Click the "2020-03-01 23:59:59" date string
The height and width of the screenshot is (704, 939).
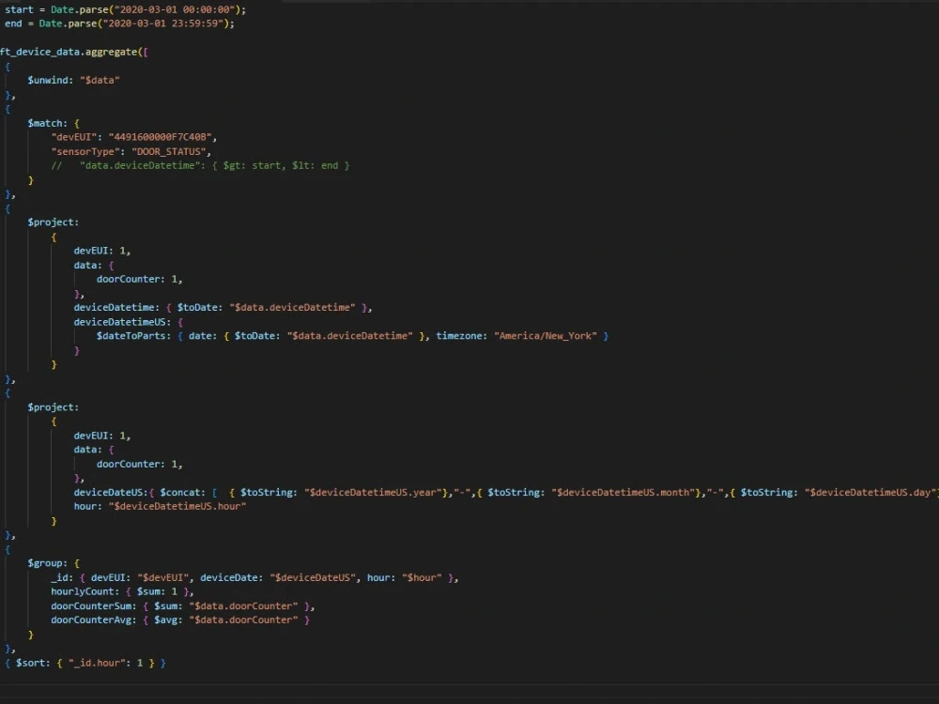(162, 23)
